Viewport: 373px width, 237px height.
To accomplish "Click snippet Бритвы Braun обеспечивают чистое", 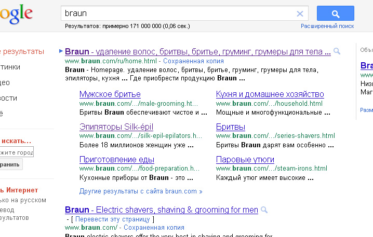I will click(143, 113).
